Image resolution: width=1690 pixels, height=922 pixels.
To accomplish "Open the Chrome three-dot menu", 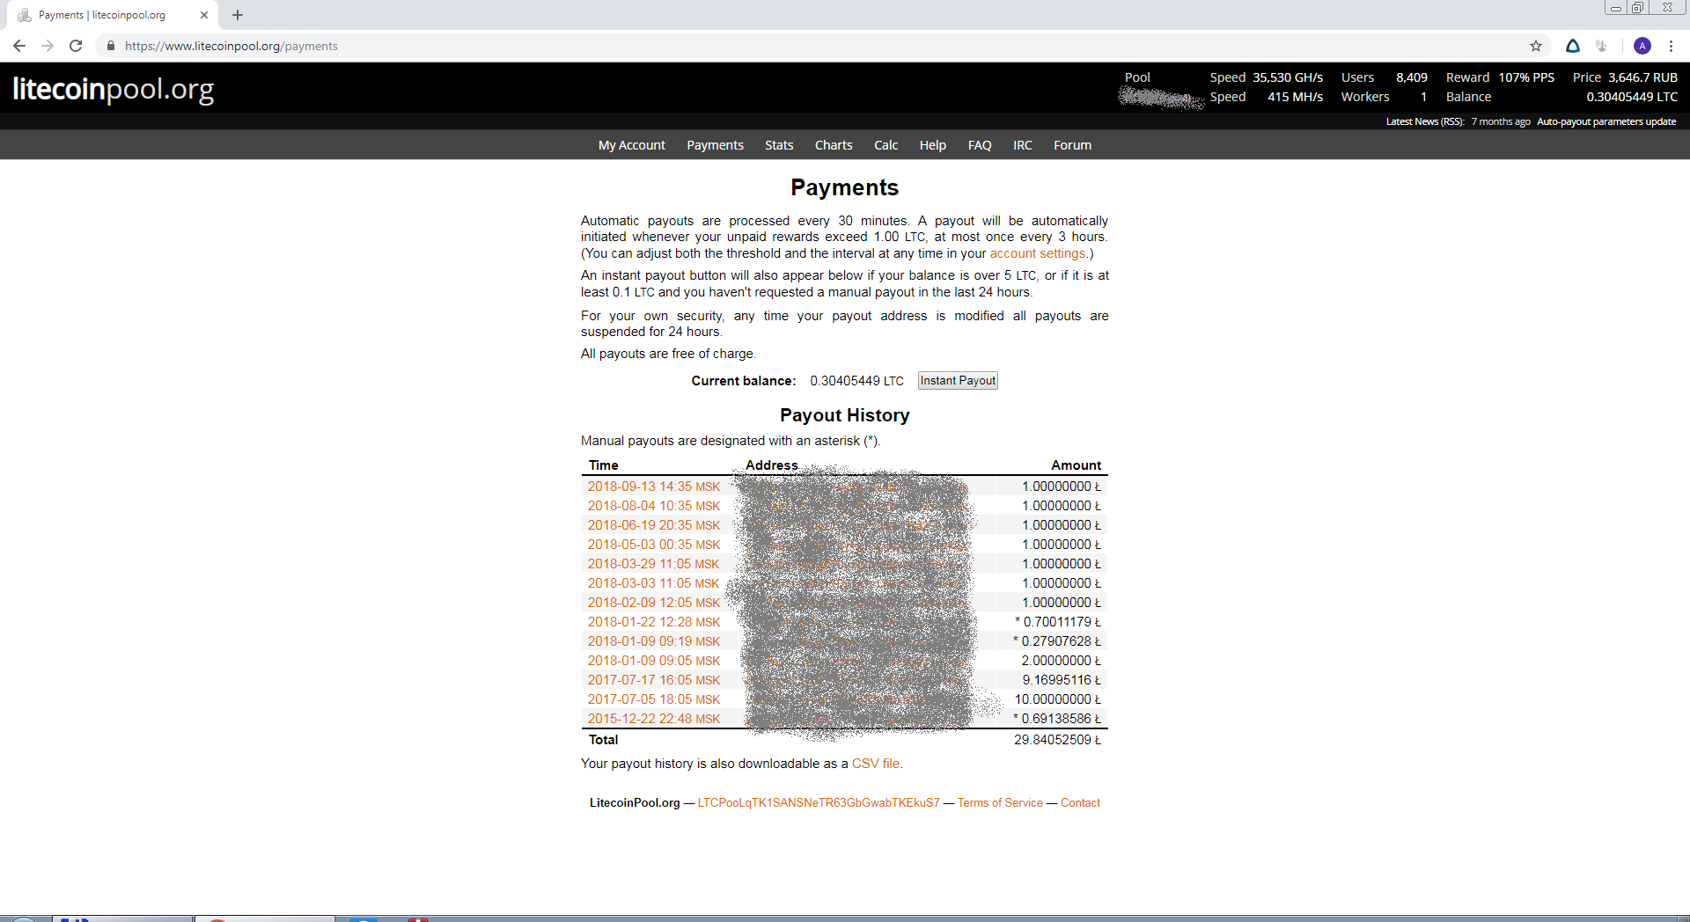I will coord(1671,46).
